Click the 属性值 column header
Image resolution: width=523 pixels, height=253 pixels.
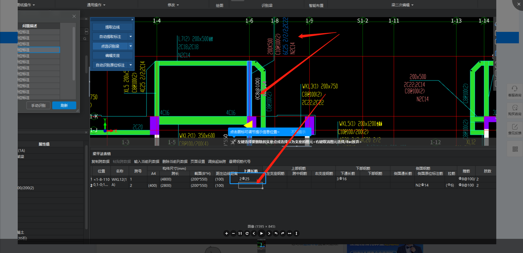44,144
